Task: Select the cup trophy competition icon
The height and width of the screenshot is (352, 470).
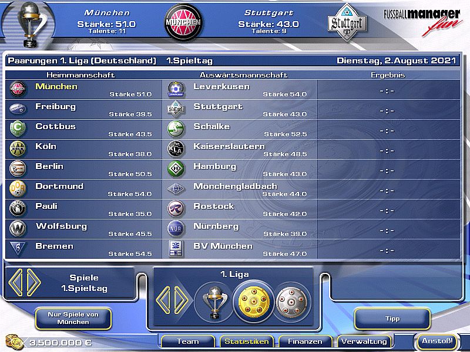Action: 214,302
